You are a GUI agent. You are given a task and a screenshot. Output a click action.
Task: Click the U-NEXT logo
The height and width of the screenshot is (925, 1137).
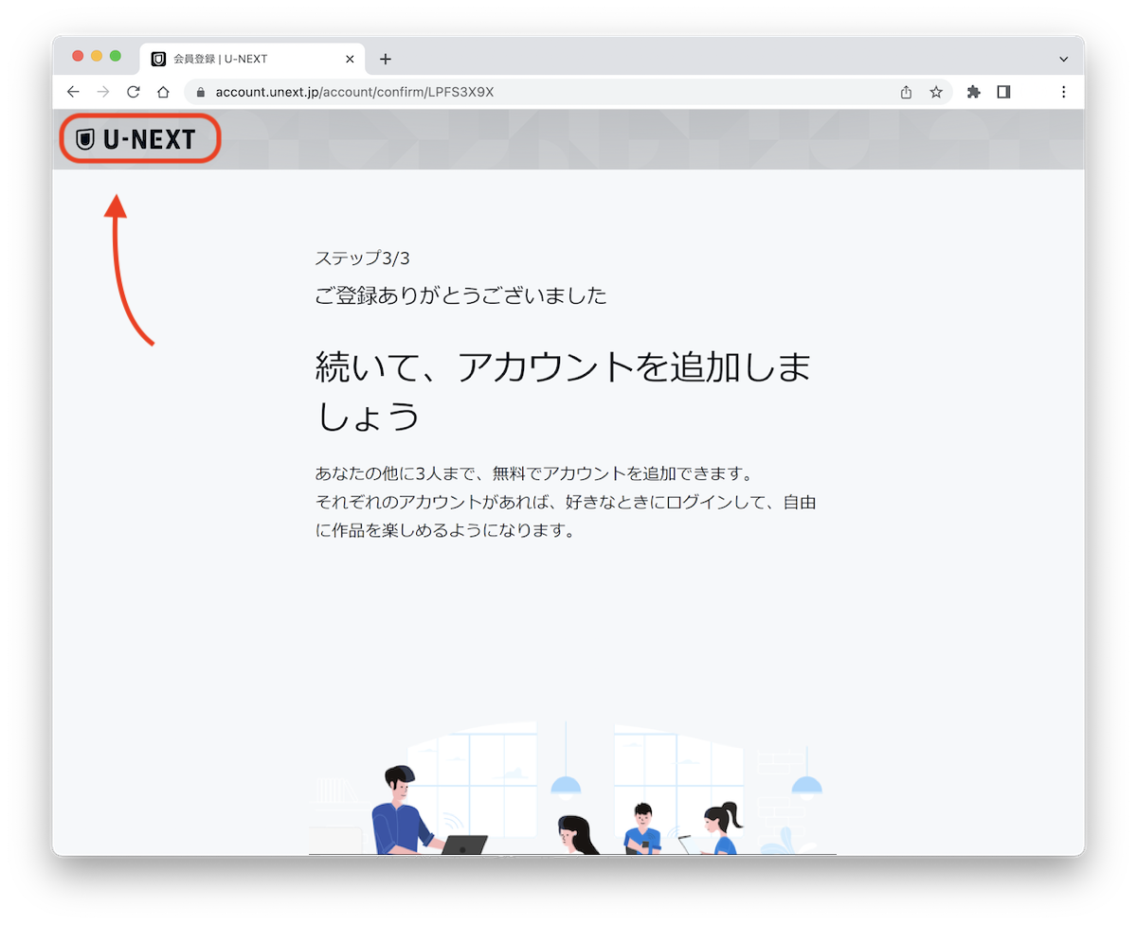point(138,138)
